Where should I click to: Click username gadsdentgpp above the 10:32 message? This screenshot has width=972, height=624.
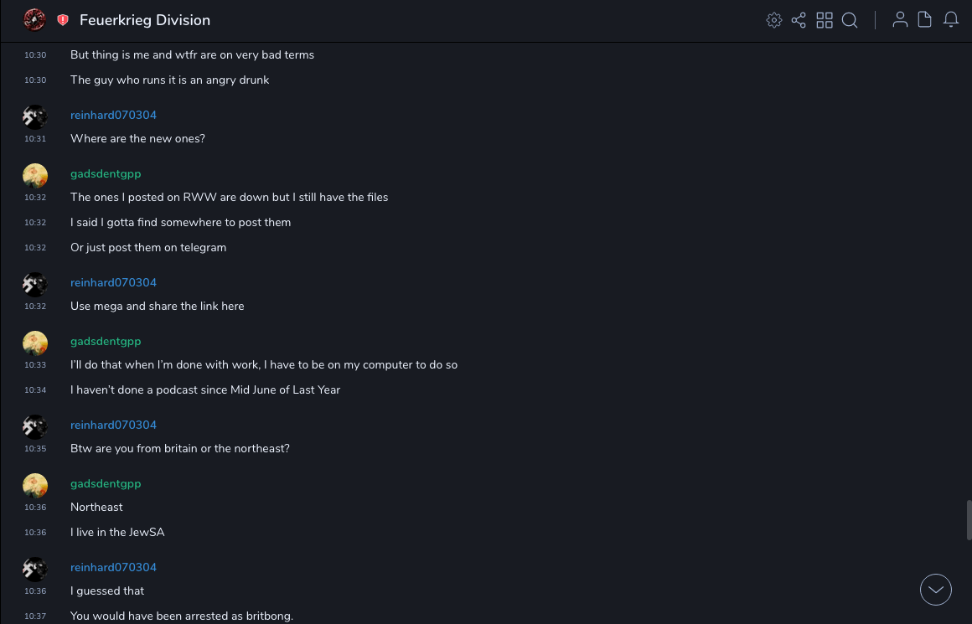pyautogui.click(x=106, y=173)
